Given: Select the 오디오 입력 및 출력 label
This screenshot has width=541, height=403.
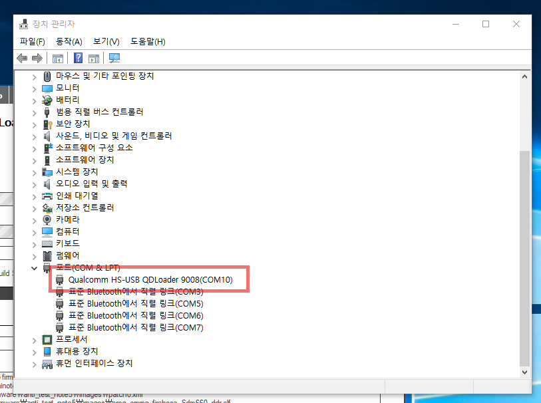Looking at the screenshot, I should [91, 184].
